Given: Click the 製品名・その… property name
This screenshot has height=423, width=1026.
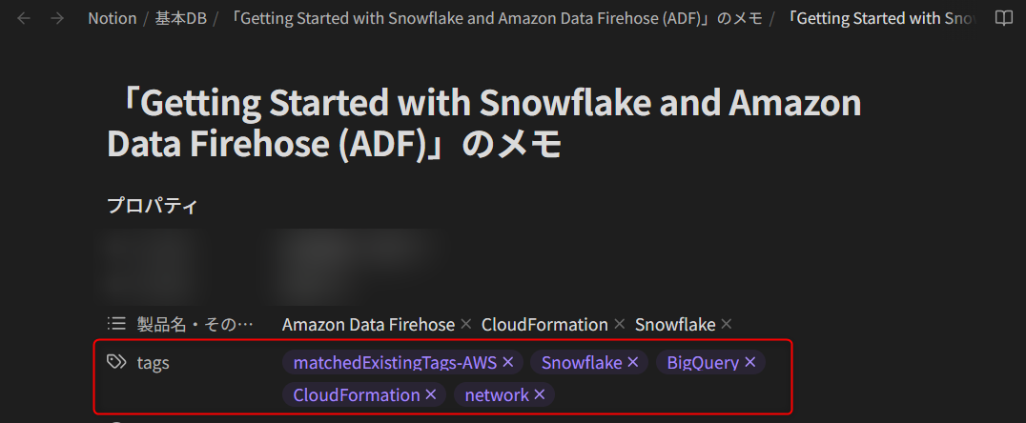Looking at the screenshot, I should click(195, 324).
